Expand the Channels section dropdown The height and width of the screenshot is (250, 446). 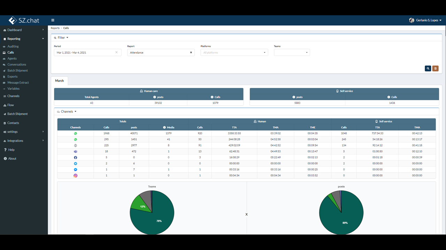pos(67,111)
